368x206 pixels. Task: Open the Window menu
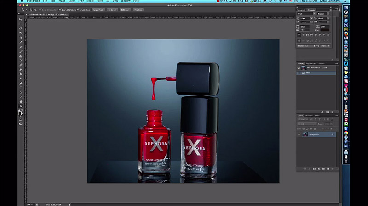126,1
